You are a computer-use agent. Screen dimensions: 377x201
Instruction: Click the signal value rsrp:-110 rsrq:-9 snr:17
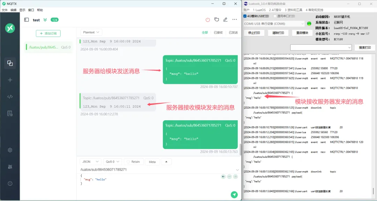351,34
